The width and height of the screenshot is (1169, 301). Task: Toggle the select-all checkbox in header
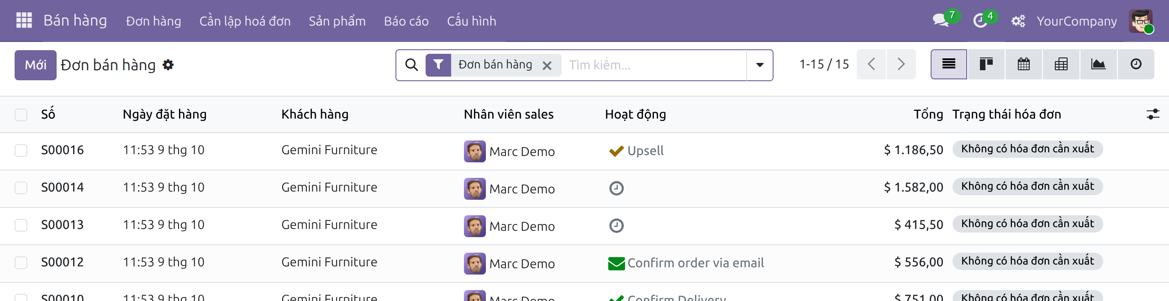pyautogui.click(x=21, y=114)
